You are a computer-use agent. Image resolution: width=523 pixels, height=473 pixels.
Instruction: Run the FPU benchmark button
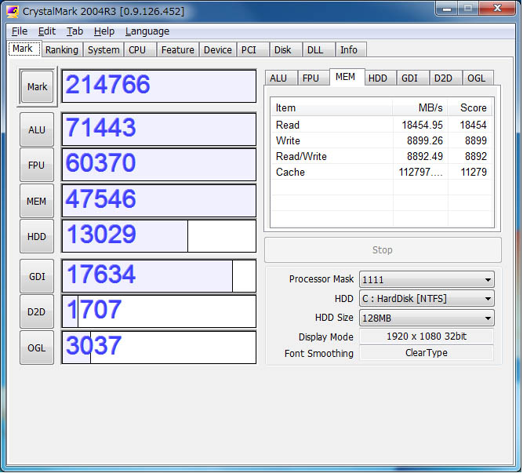(37, 165)
